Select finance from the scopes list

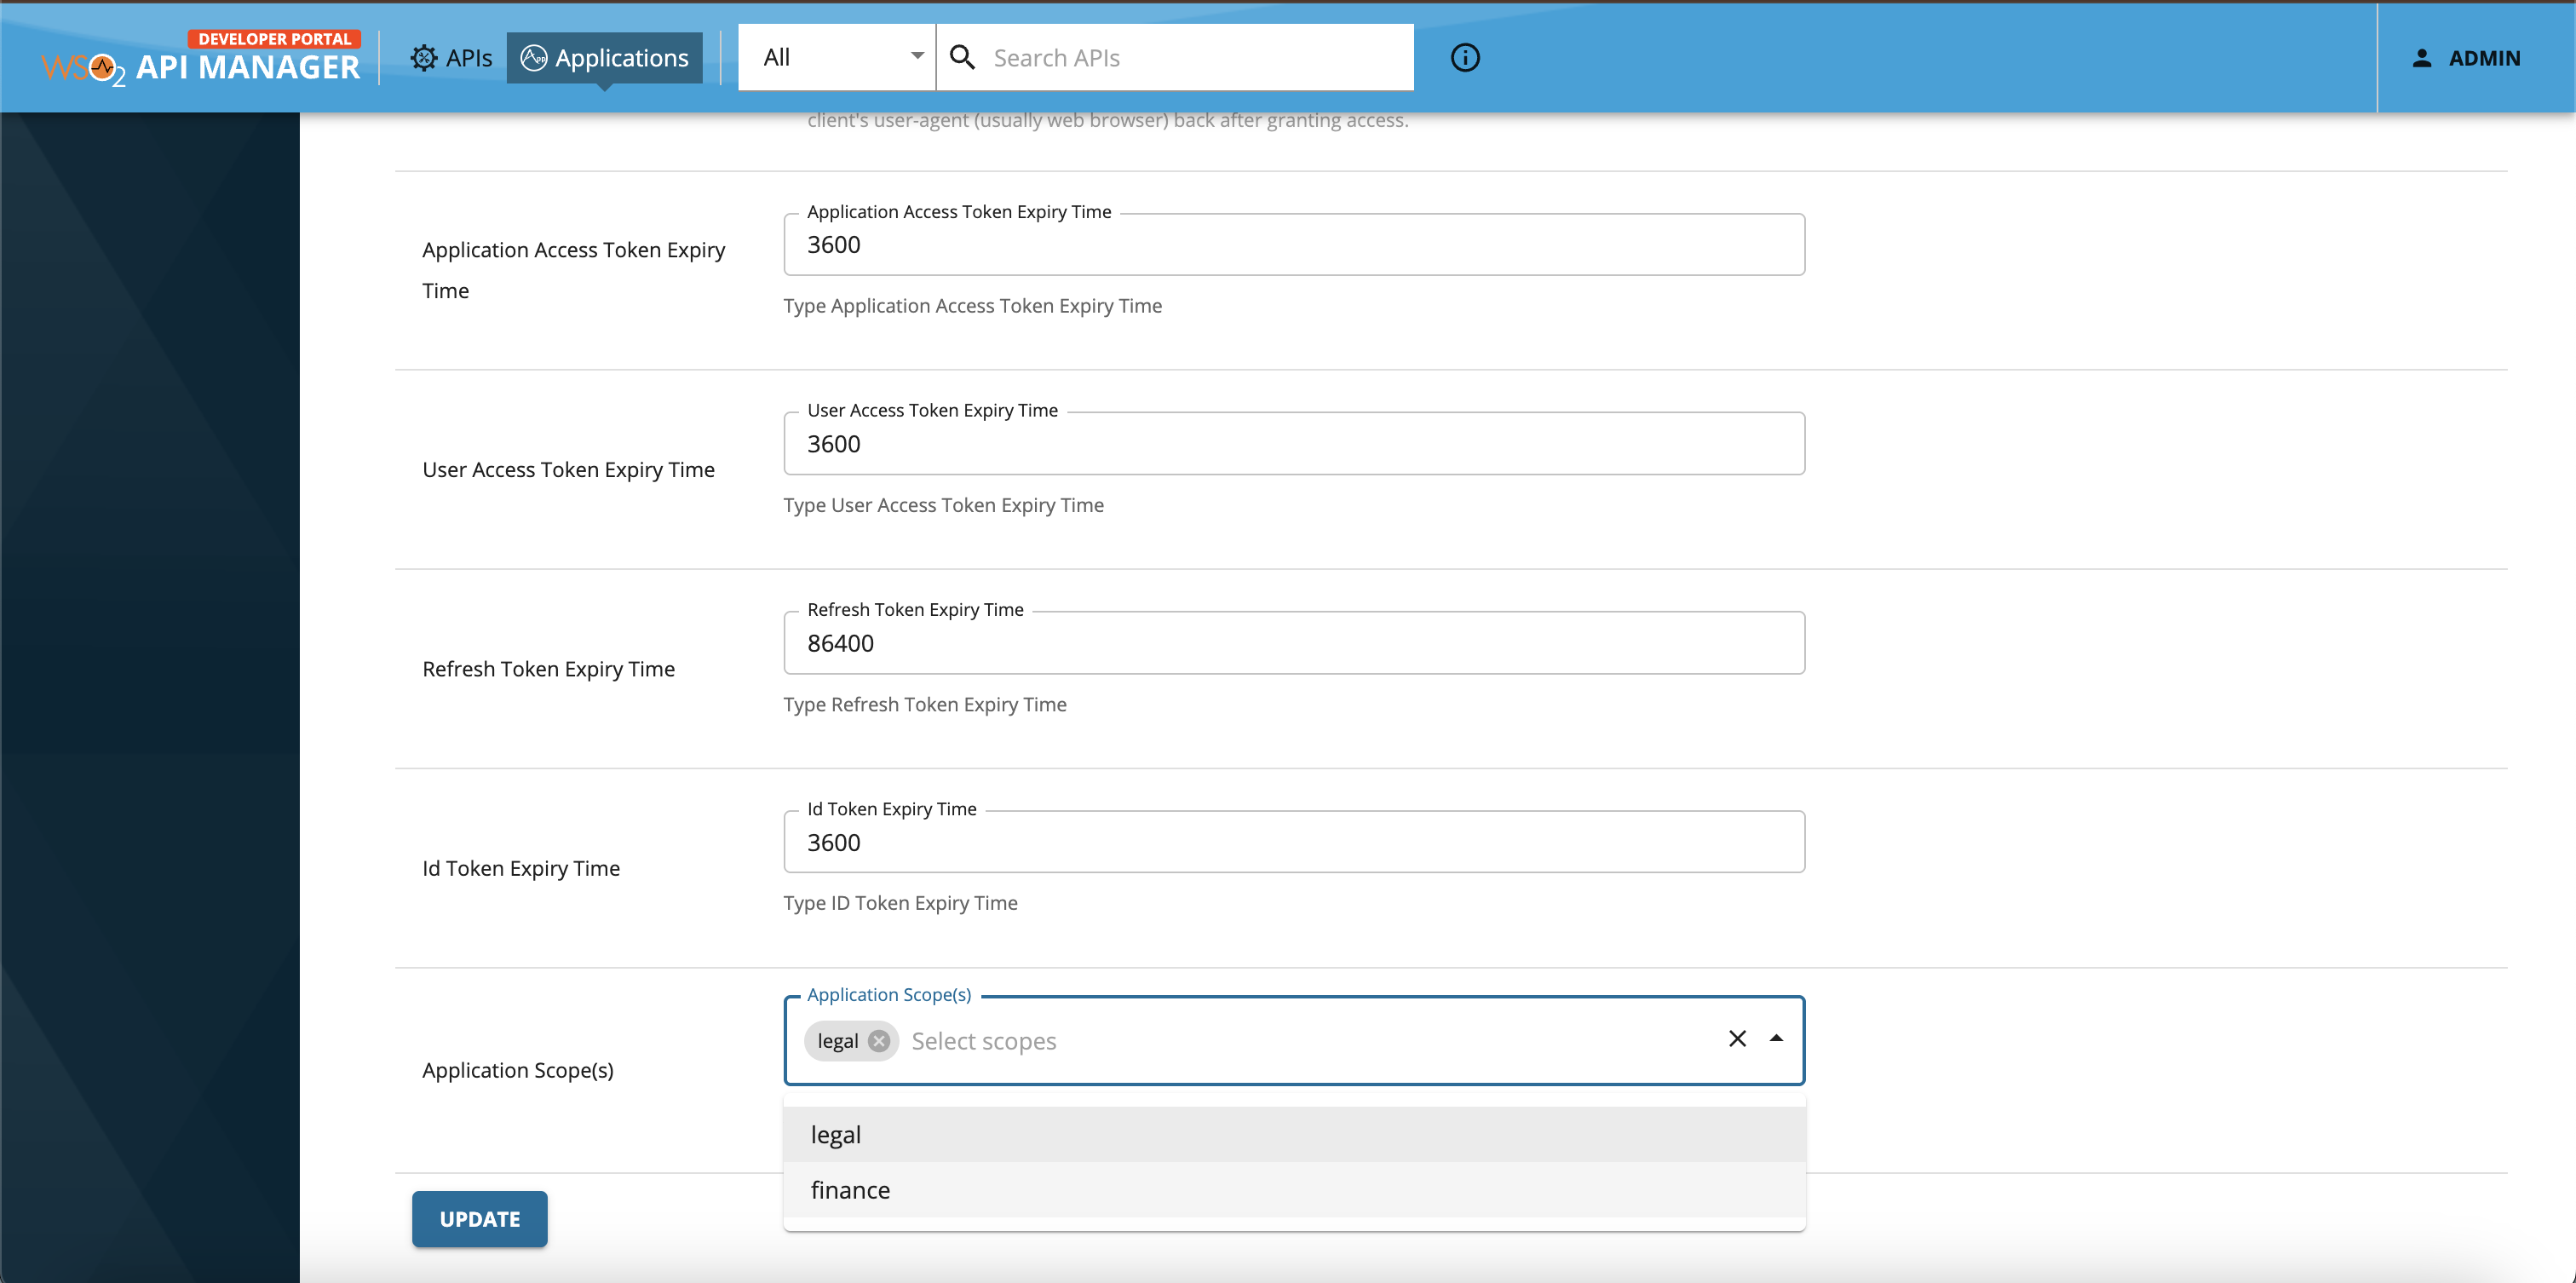850,1190
